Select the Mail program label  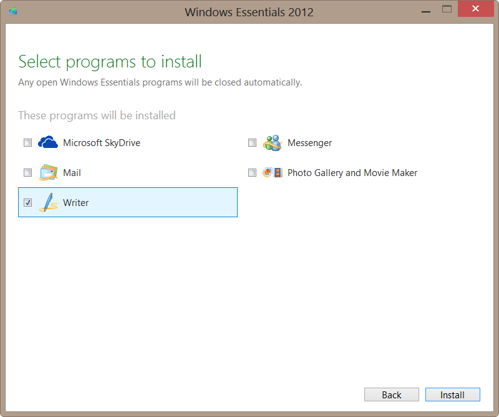[x=72, y=173]
